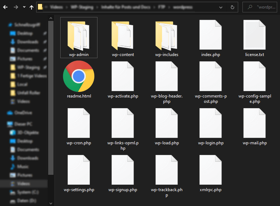Open the recent locations dropdown
The height and width of the screenshot is (206, 280).
[24, 7]
